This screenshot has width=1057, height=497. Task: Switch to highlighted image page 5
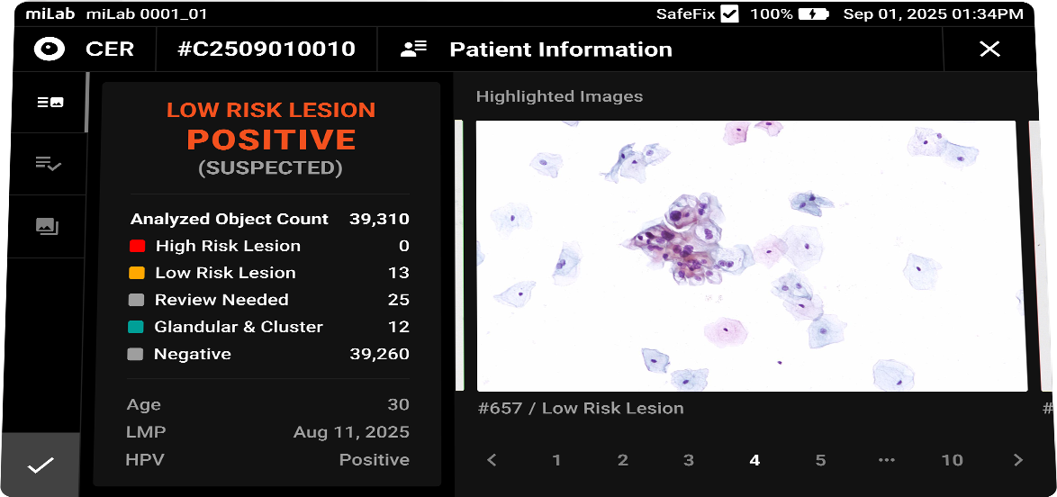coord(820,460)
